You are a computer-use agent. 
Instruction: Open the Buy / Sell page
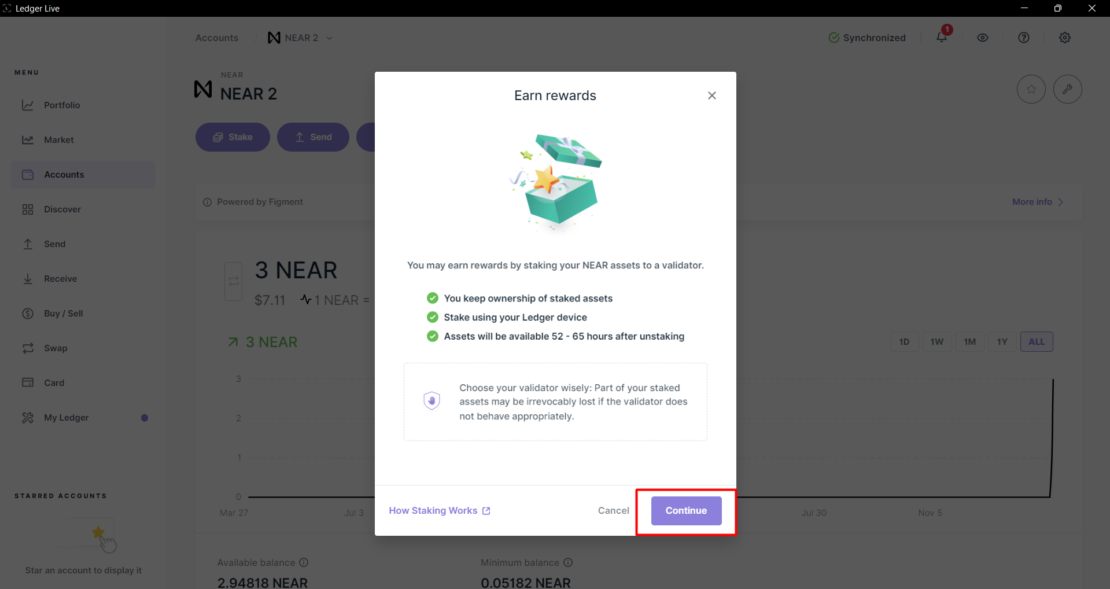62,313
